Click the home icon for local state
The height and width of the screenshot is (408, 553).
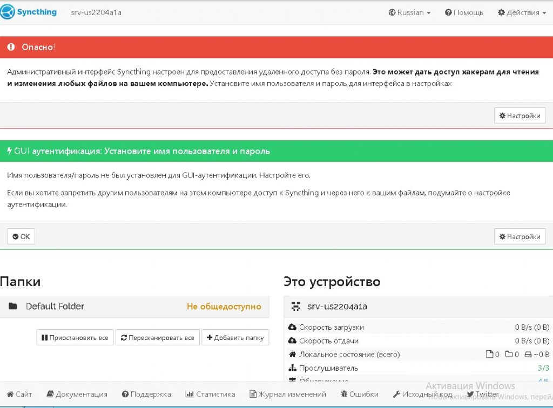(293, 355)
